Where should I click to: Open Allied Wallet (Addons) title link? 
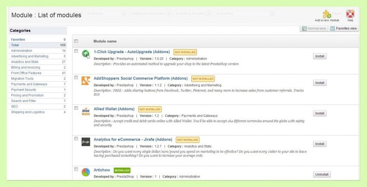click(114, 109)
